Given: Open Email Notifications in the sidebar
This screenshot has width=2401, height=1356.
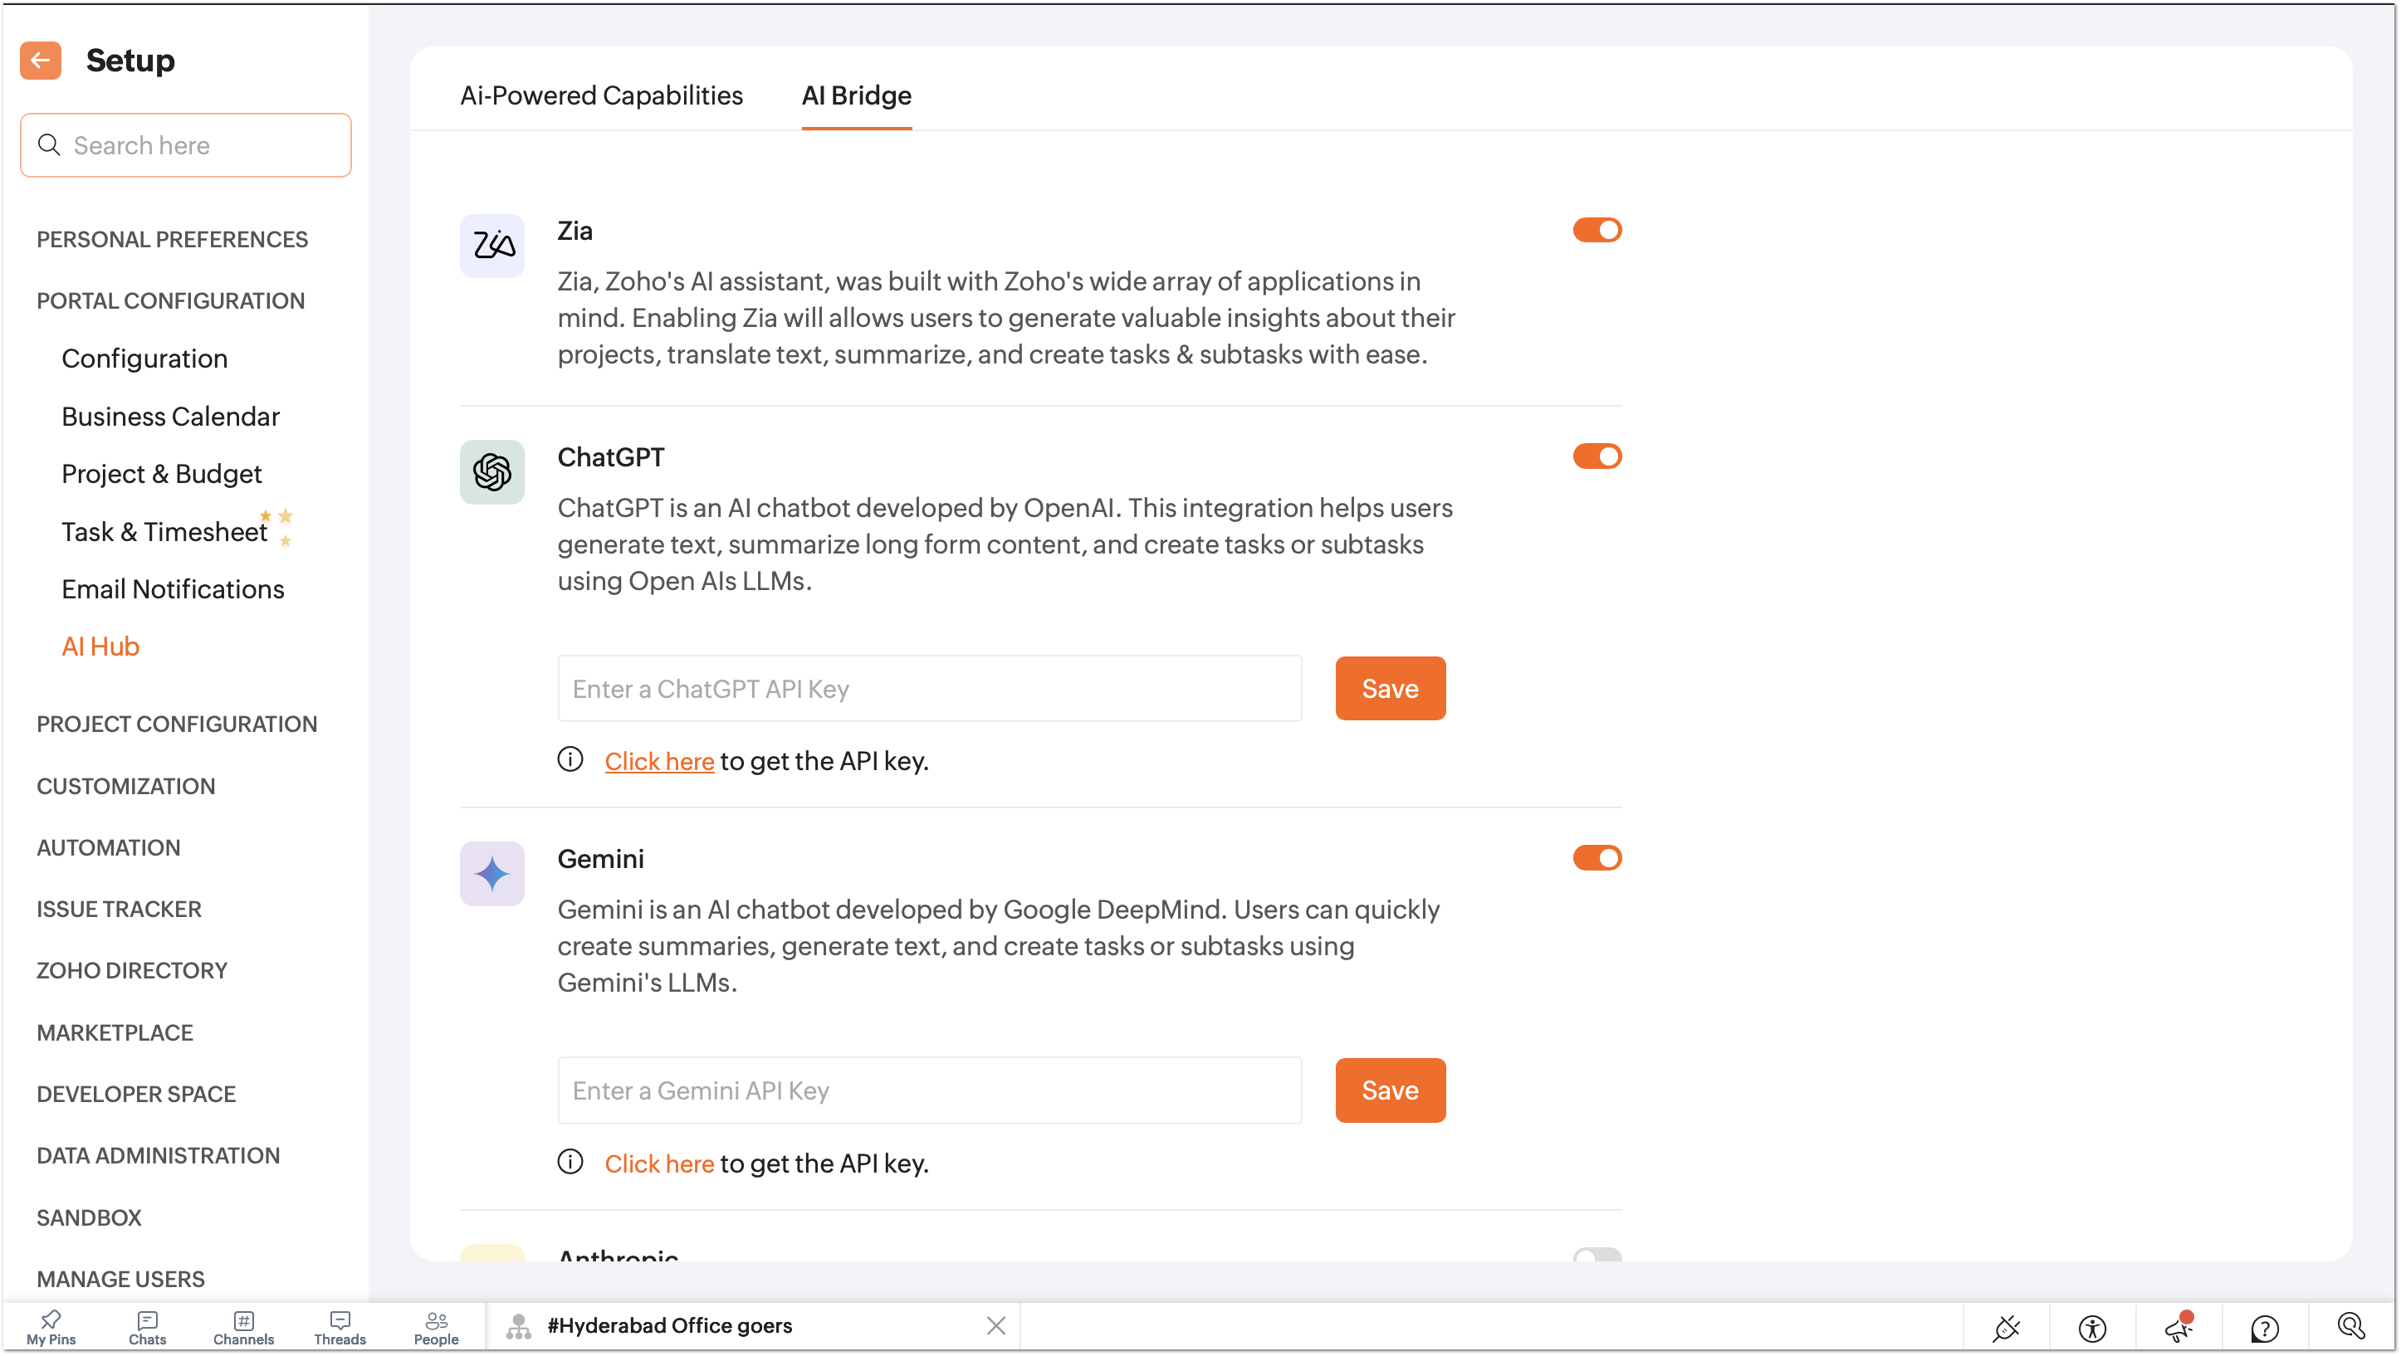Looking at the screenshot, I should [173, 589].
